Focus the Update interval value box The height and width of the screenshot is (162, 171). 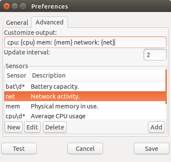pos(155,55)
